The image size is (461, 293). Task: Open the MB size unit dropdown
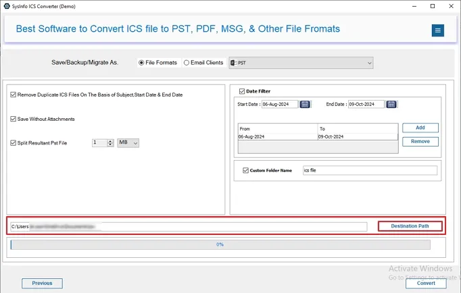(128, 142)
